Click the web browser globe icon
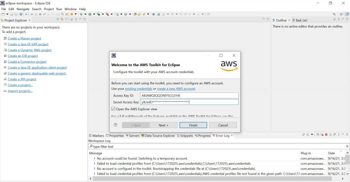Viewport: 350px width, 182px height. [153, 14]
